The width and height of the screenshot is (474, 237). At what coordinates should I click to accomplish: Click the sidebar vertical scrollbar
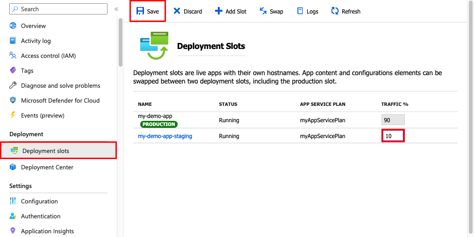[x=121, y=42]
